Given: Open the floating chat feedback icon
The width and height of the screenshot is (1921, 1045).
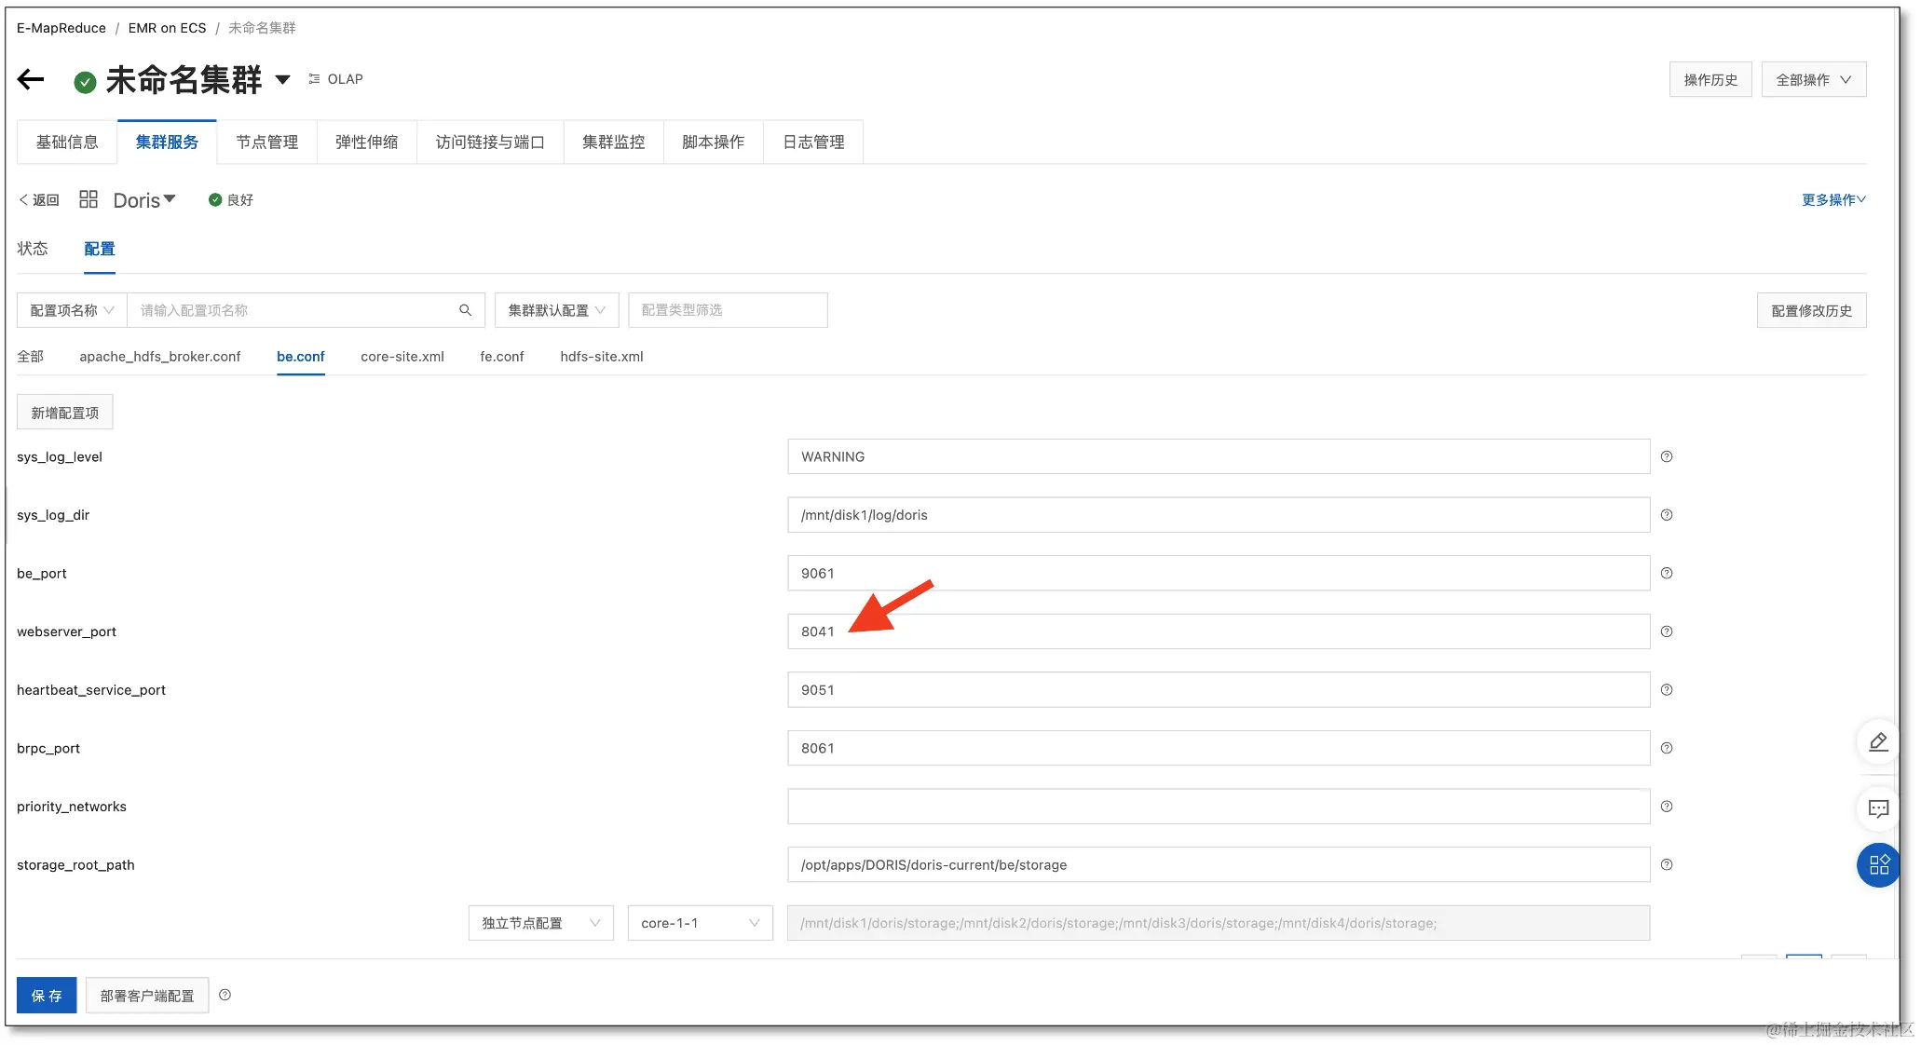Looking at the screenshot, I should (1878, 808).
